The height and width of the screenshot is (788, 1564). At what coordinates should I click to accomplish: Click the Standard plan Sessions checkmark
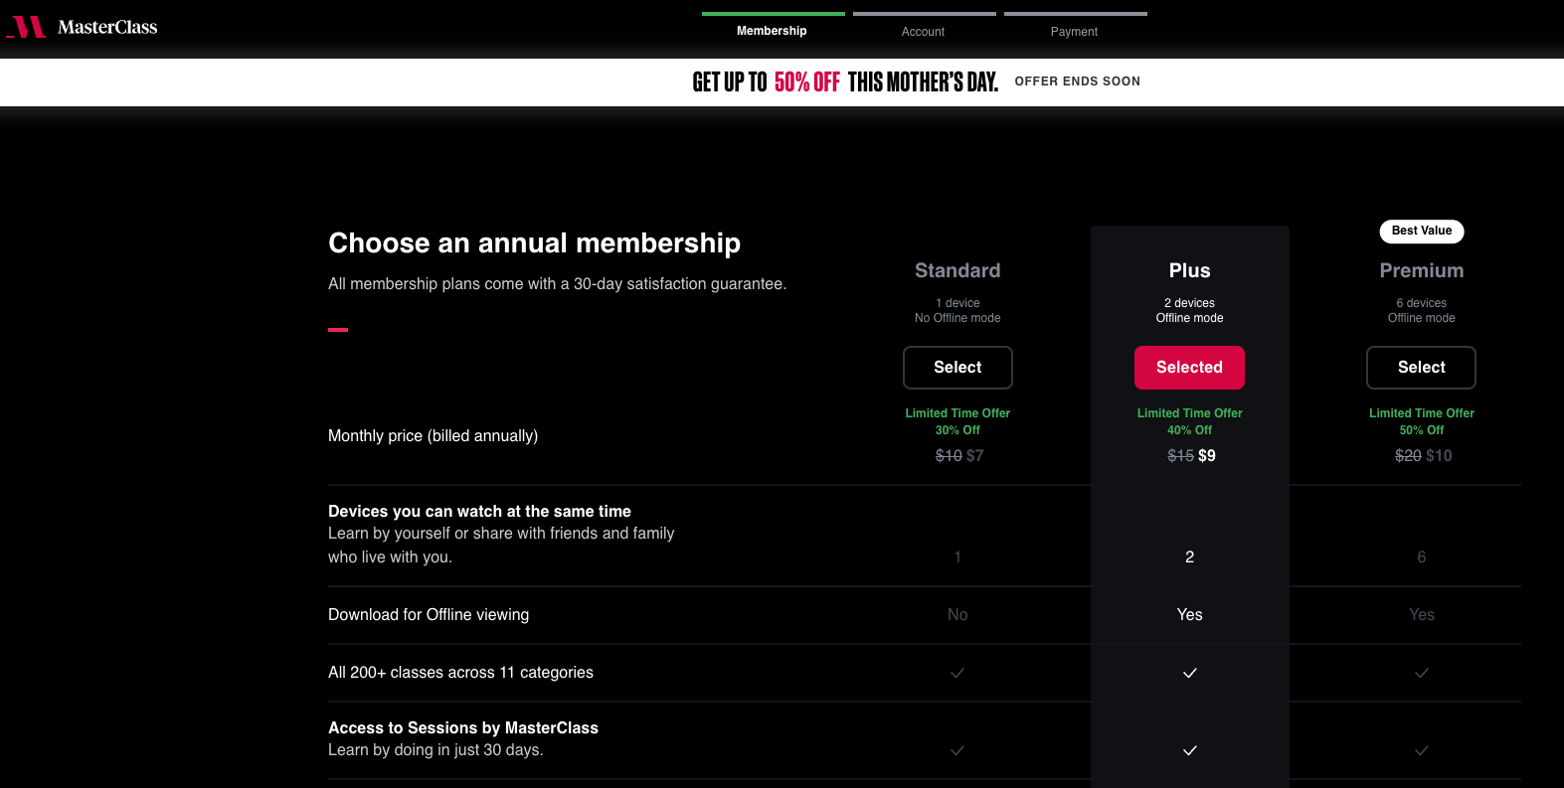tap(957, 750)
